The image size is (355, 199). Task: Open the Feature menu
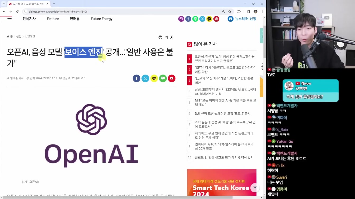point(53,19)
